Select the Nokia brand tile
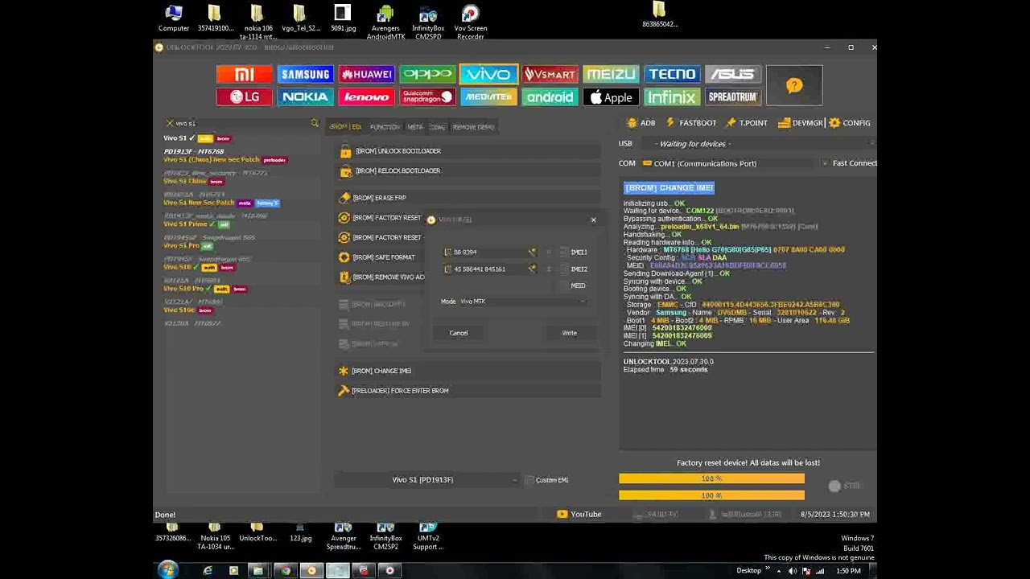 pos(305,96)
